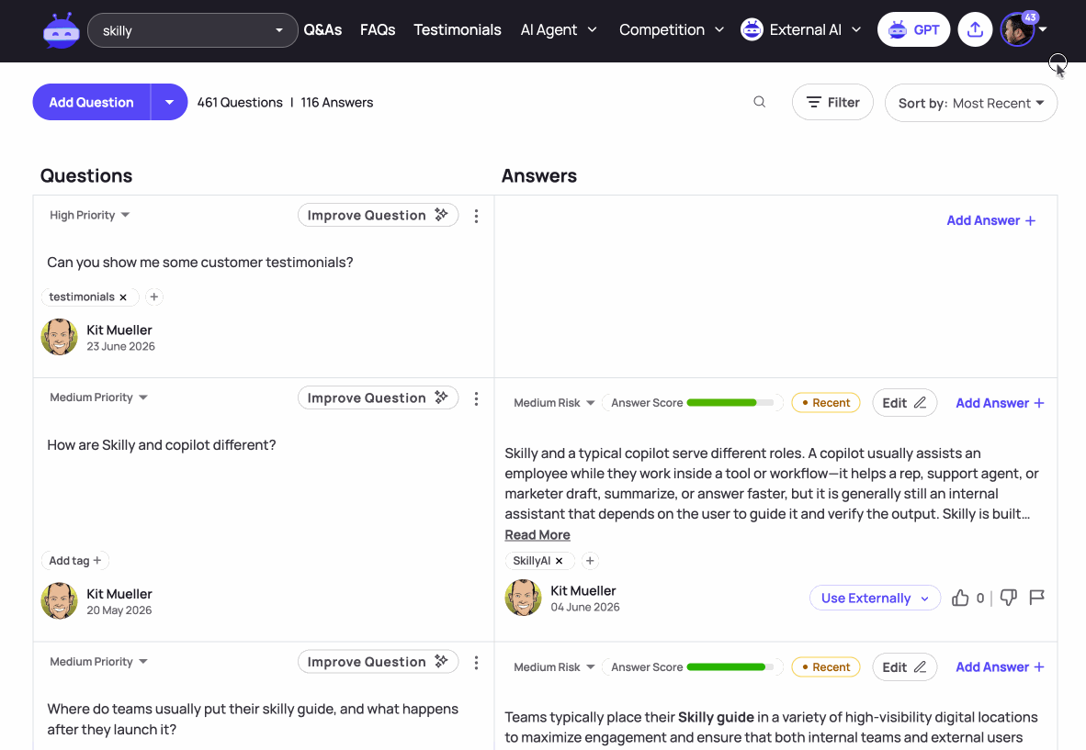Click Kit Mueller avatar on testimonials question
The width and height of the screenshot is (1086, 750).
[59, 337]
